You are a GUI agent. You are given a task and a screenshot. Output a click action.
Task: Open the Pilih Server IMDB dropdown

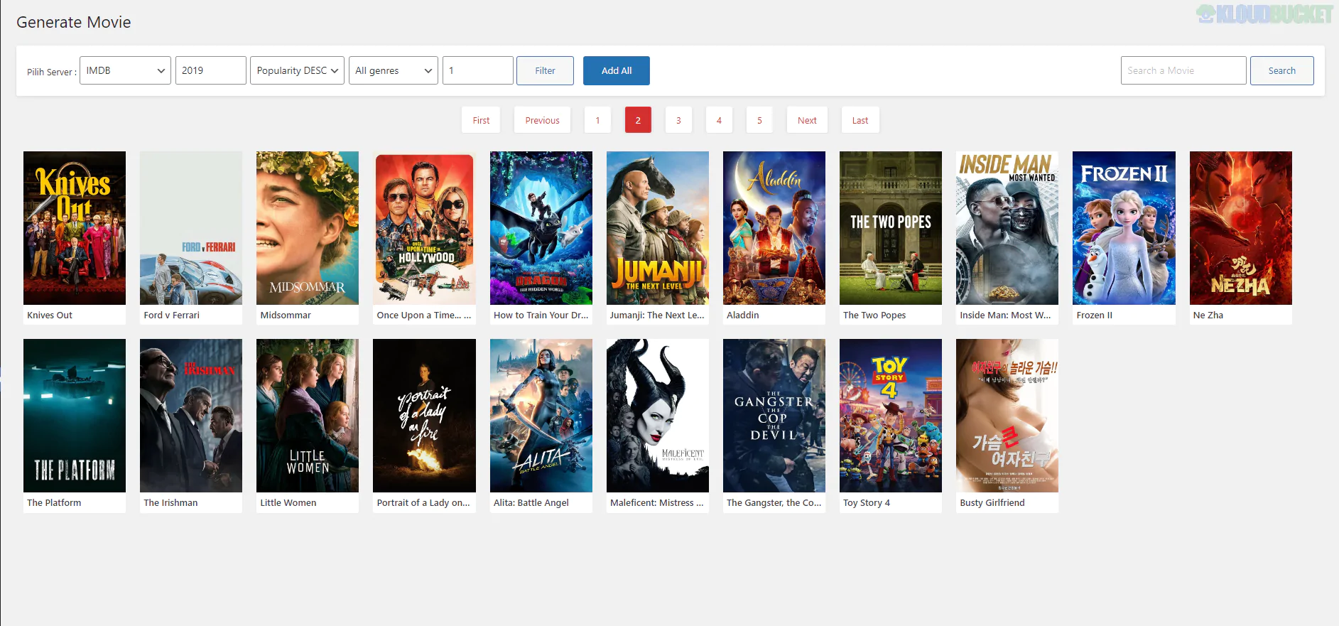[125, 70]
